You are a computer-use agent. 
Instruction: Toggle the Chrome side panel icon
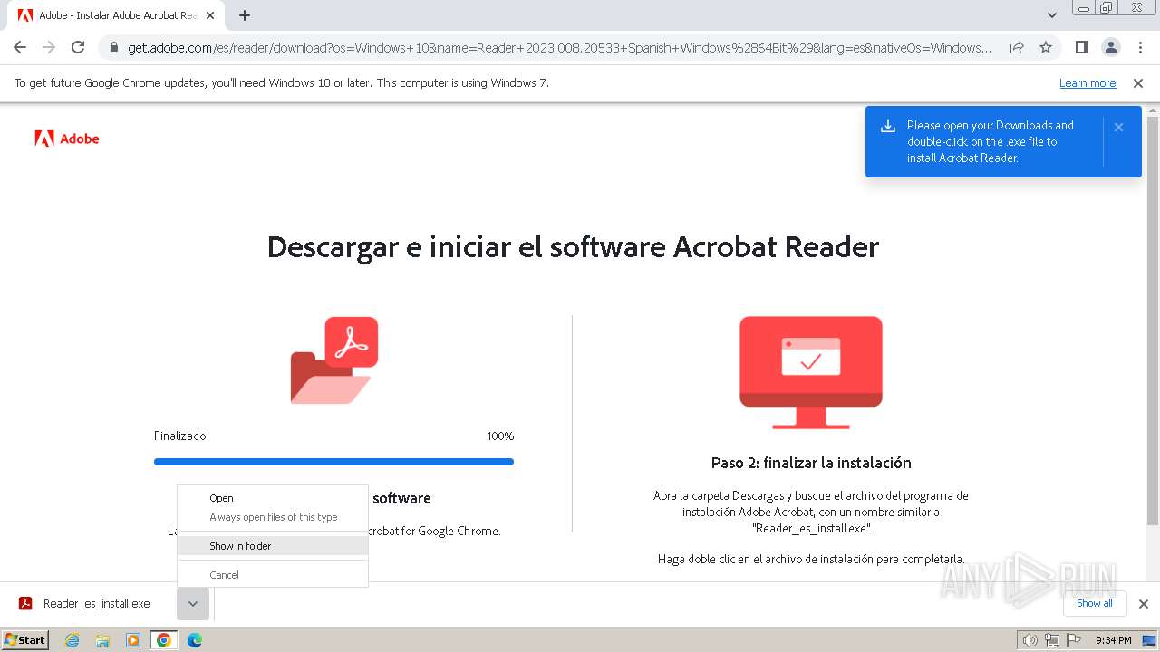[1081, 47]
